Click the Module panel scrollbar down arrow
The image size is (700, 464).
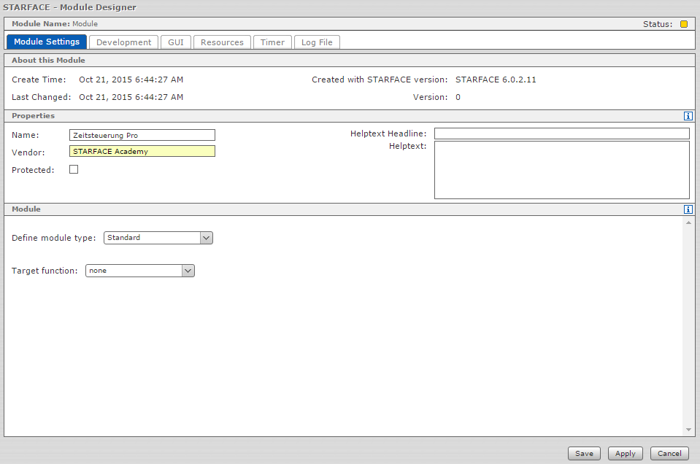[688, 430]
